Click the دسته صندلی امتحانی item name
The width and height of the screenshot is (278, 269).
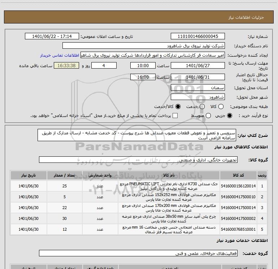coord(169,229)
